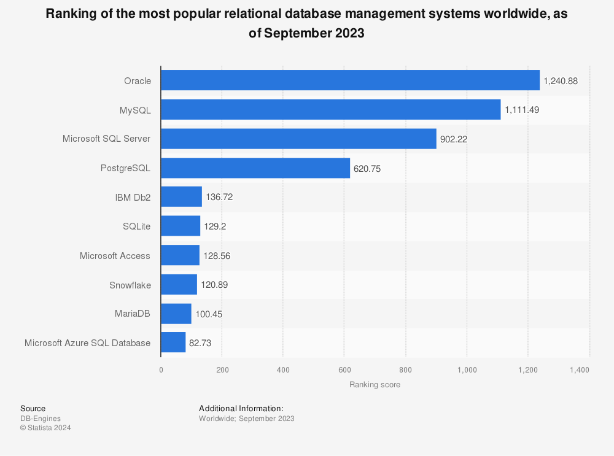Screen dimensions: 614x456
Task: Click the MariaDB bar
Action: point(177,314)
